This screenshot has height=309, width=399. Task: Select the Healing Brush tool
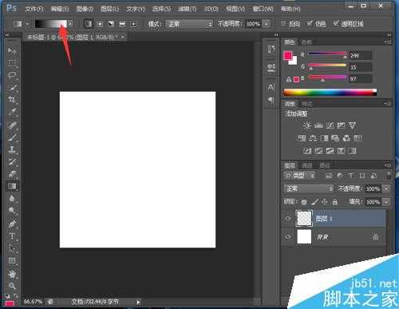coord(12,125)
